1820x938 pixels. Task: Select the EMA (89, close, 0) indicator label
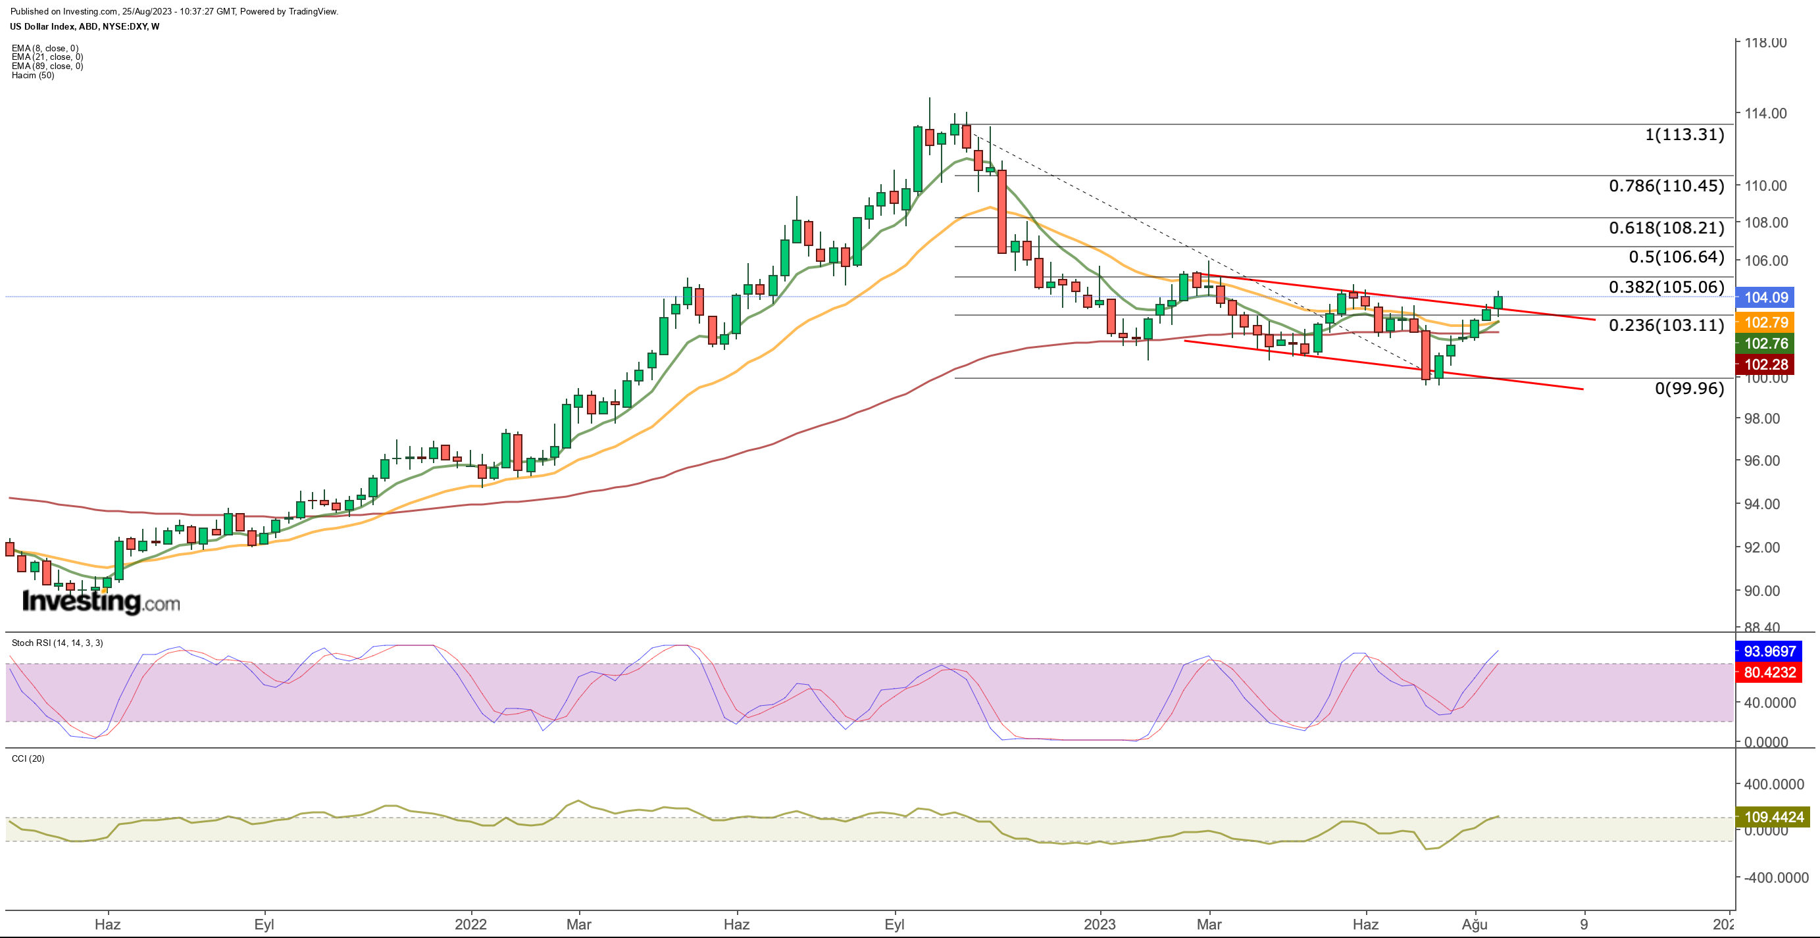pyautogui.click(x=47, y=66)
